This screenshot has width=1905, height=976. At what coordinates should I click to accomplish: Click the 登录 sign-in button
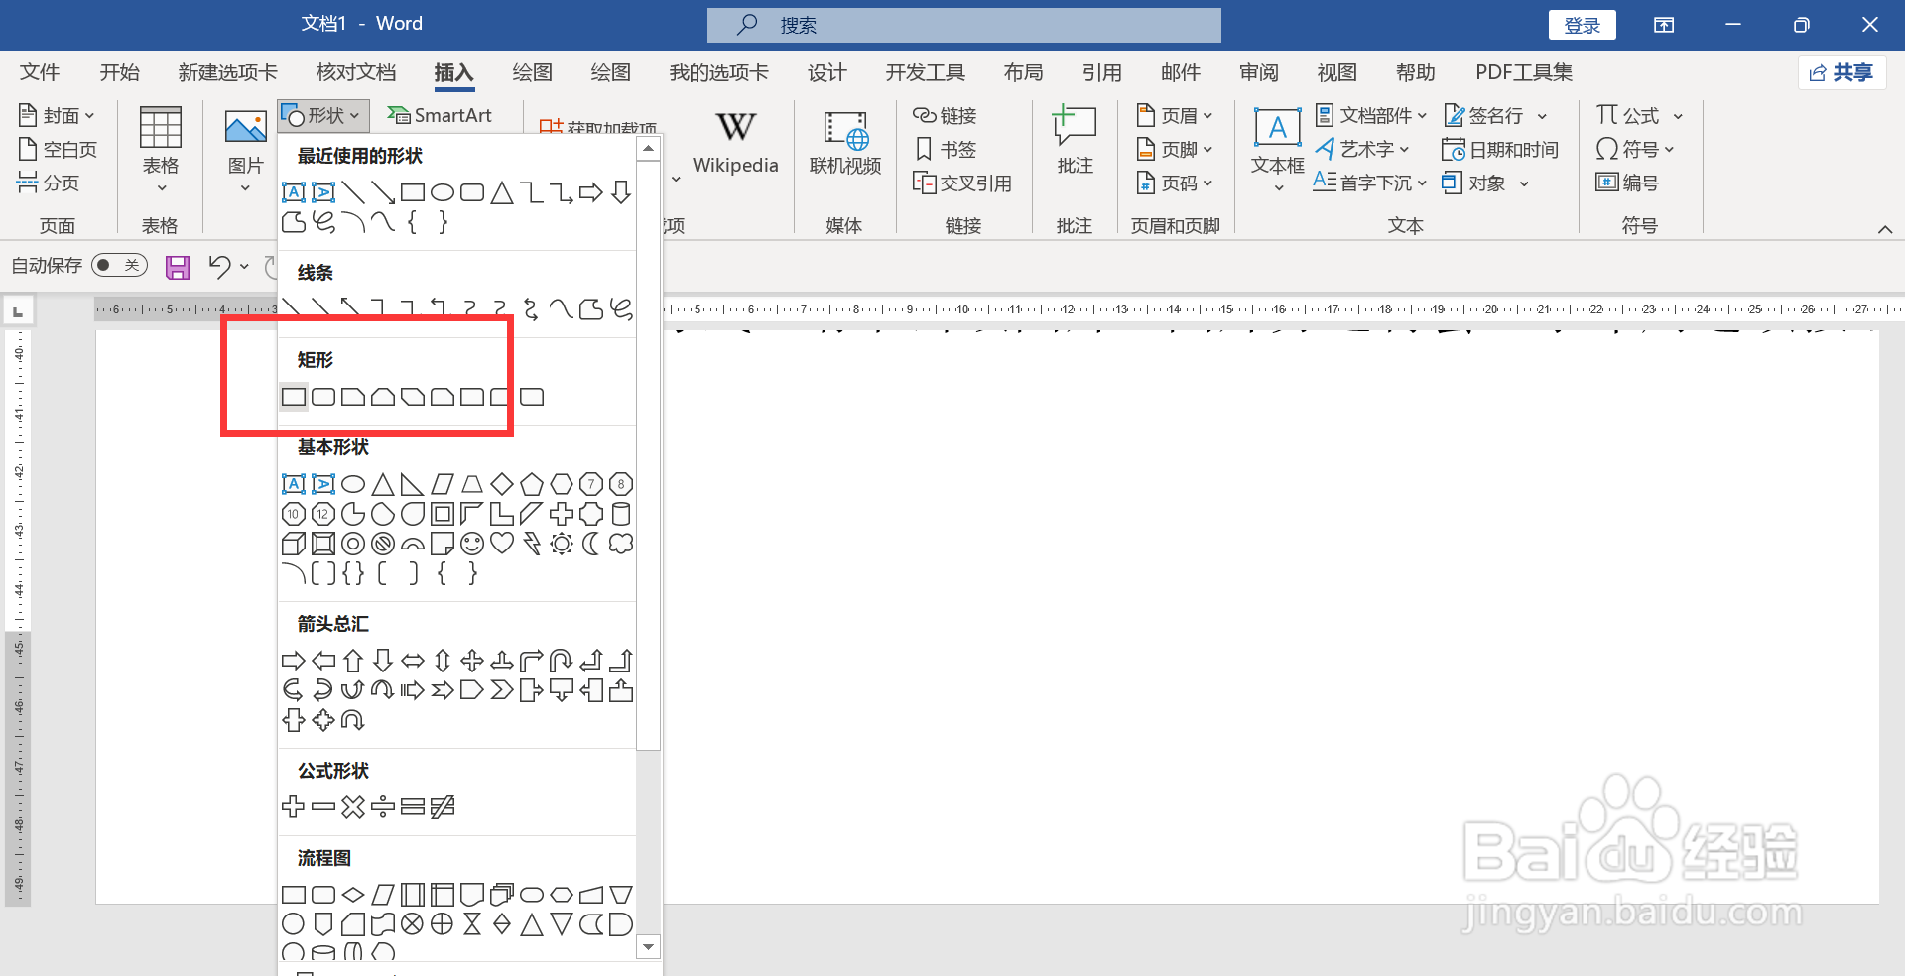click(x=1582, y=25)
